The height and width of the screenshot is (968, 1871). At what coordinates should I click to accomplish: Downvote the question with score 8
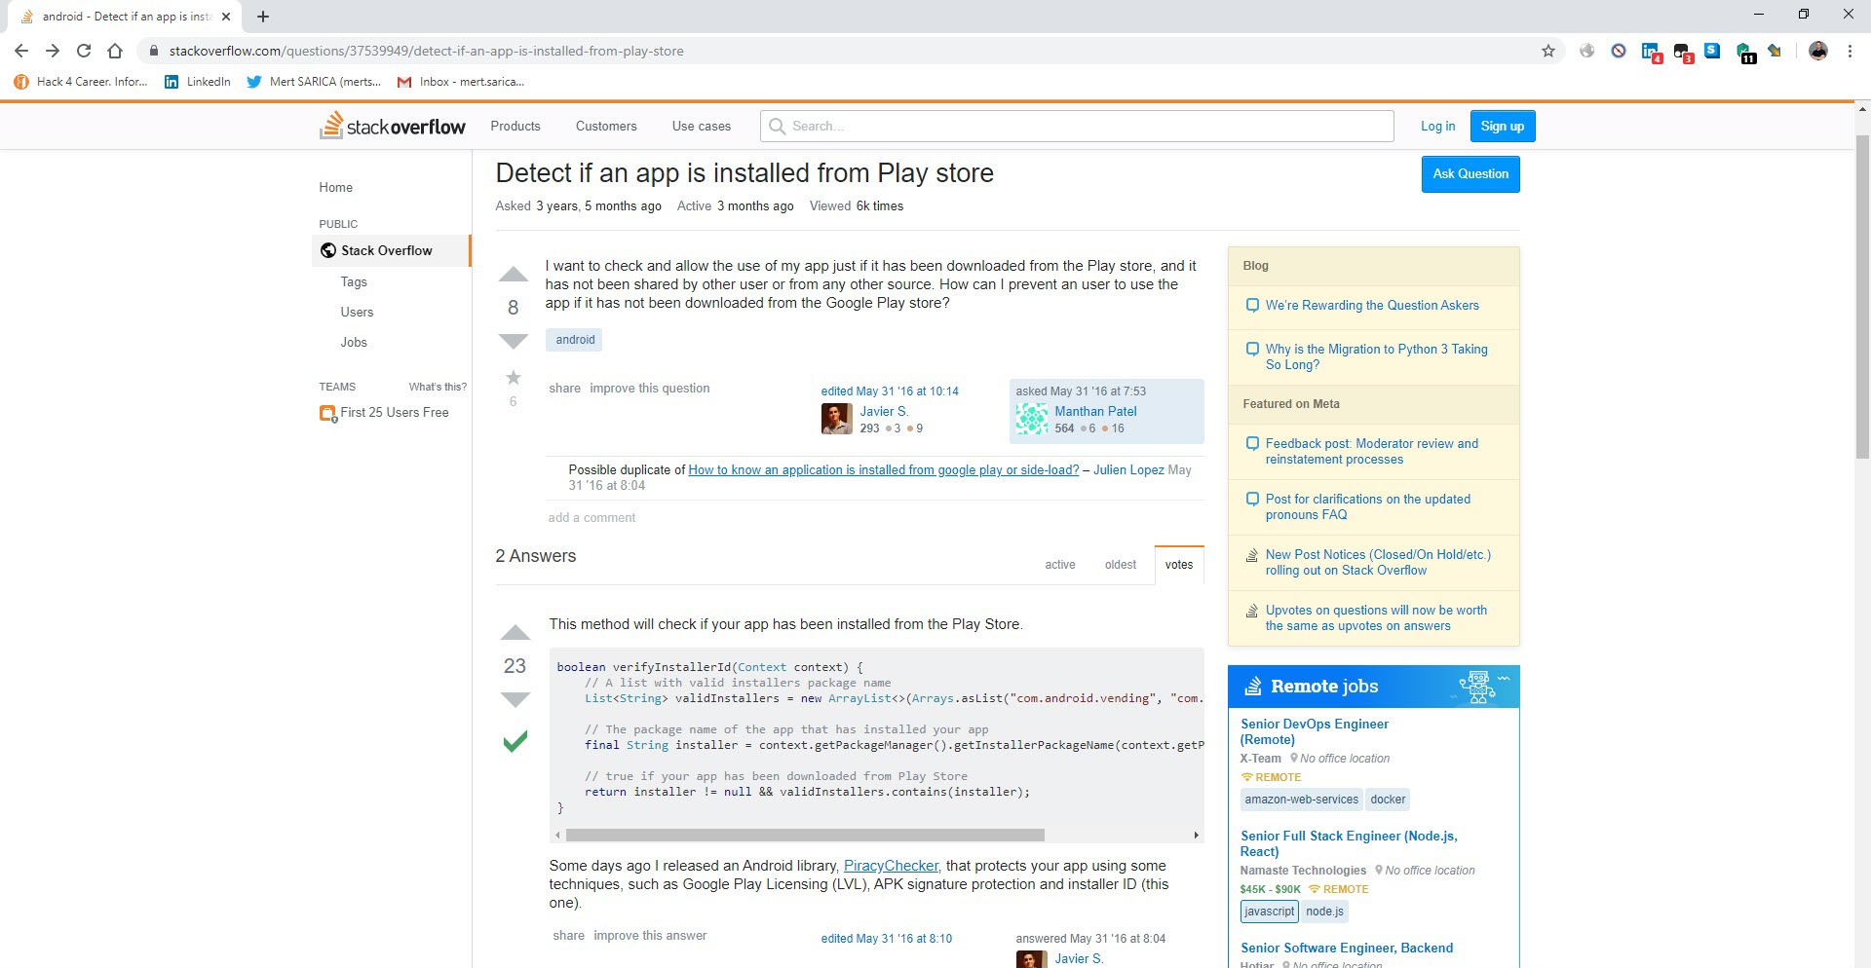coord(514,341)
